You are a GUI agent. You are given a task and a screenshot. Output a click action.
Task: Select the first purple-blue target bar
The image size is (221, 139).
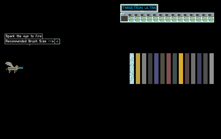coord(156,68)
